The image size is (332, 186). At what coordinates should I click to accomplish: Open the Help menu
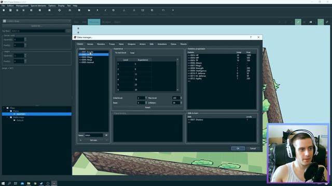pyautogui.click(x=75, y=6)
